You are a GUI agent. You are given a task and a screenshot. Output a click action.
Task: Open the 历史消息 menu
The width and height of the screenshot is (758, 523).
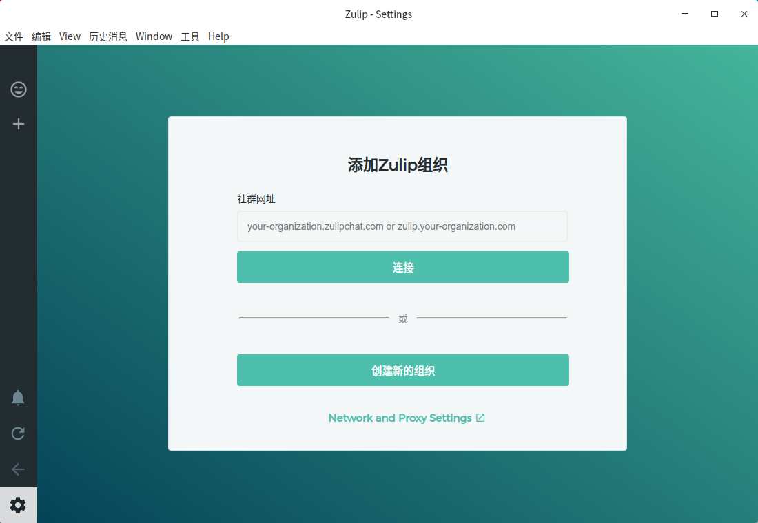coord(107,36)
